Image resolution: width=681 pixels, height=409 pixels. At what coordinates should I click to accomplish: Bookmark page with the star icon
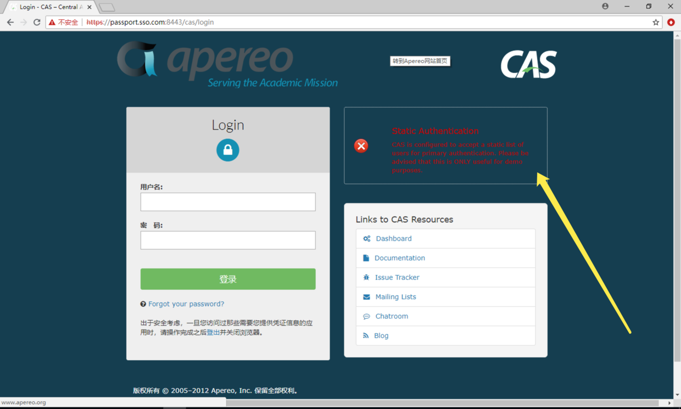(656, 23)
